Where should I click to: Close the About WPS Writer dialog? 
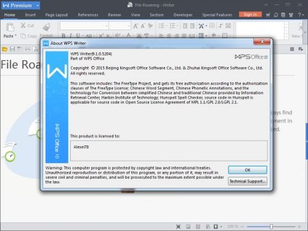[262, 41]
